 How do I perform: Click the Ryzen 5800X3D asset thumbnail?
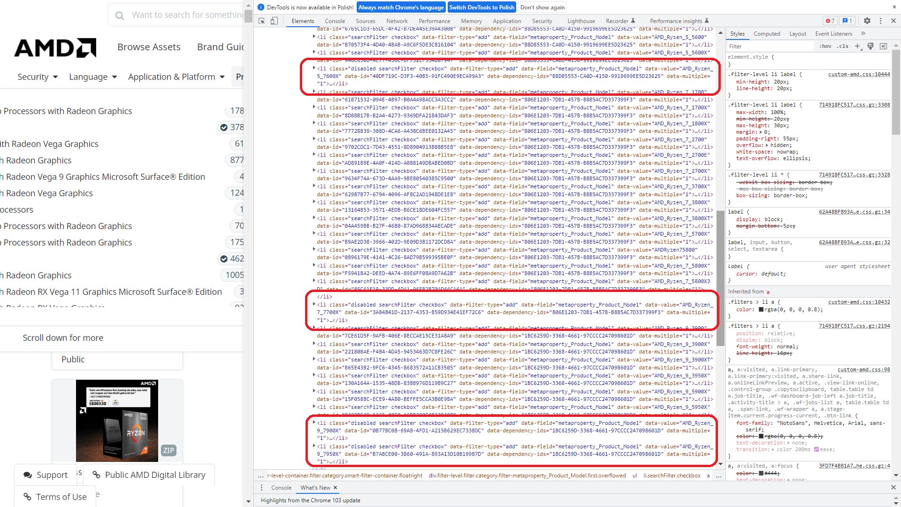(117, 421)
